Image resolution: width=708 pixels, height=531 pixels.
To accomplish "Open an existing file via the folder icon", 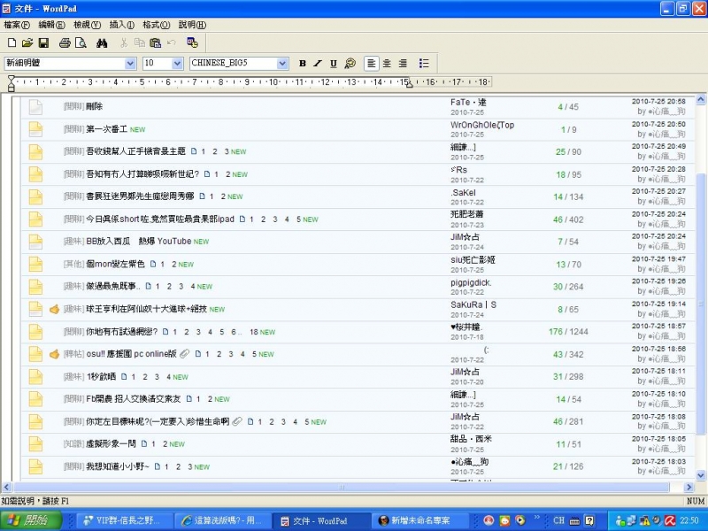I will [x=28, y=42].
